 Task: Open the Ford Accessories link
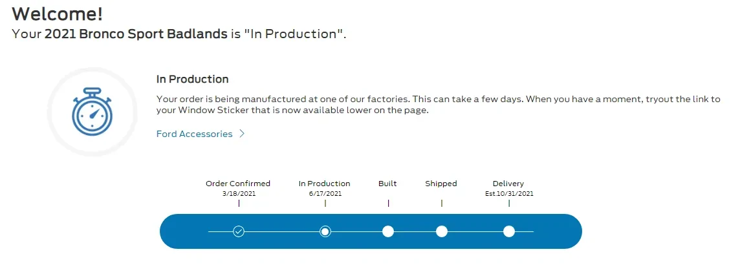tap(194, 134)
